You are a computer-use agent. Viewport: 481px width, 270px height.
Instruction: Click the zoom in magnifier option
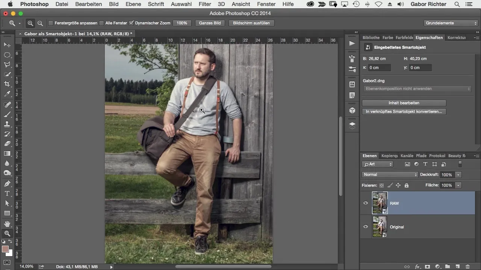(x=30, y=23)
